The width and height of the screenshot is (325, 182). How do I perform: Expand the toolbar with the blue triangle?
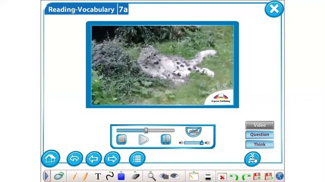click(47, 176)
